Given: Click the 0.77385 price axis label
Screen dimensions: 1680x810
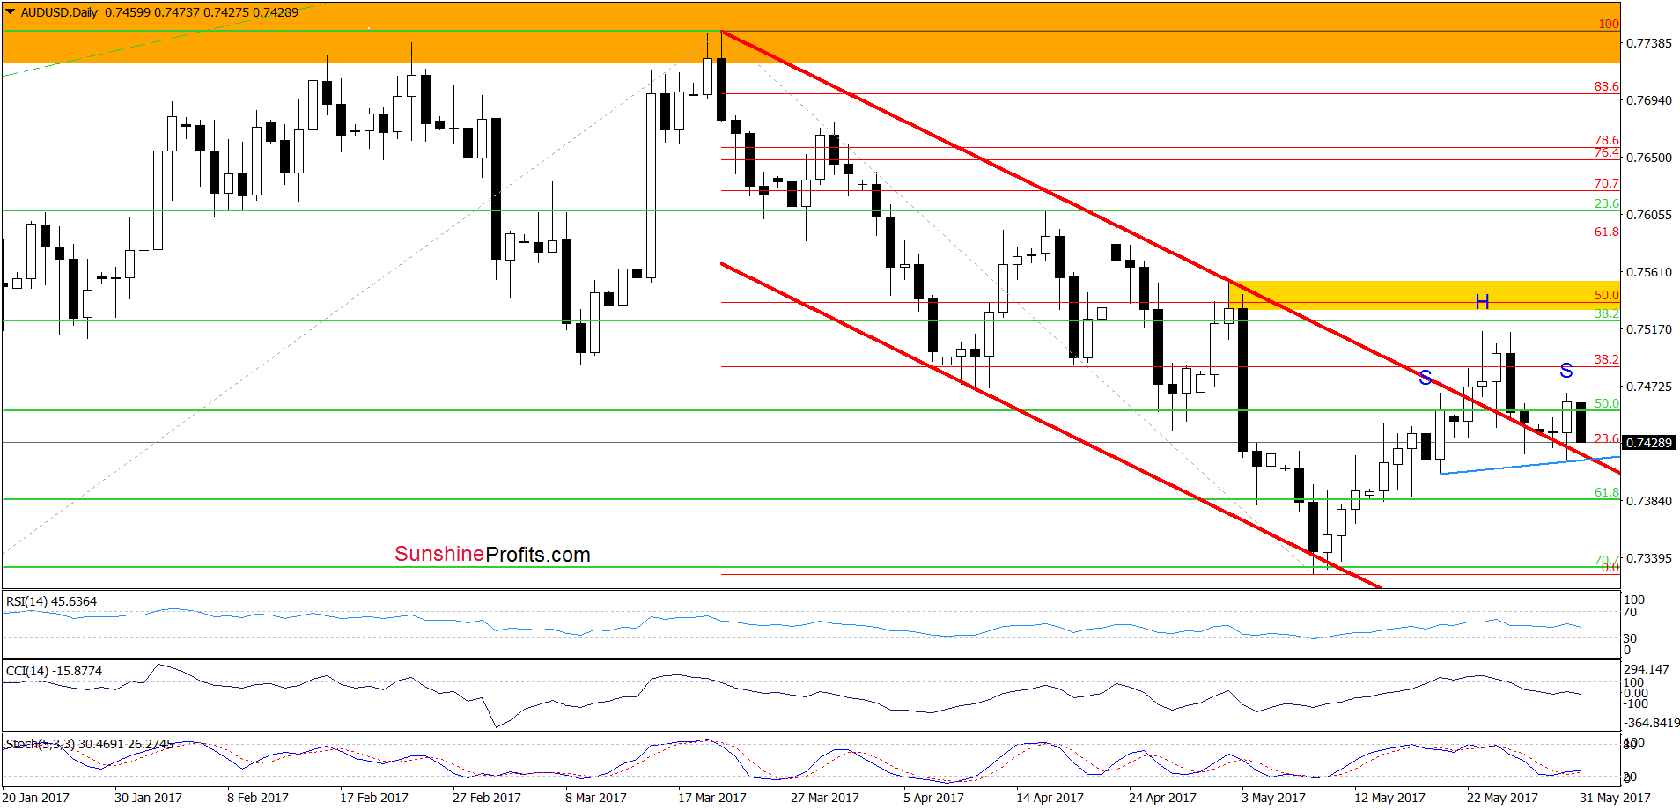Looking at the screenshot, I should [x=1648, y=43].
